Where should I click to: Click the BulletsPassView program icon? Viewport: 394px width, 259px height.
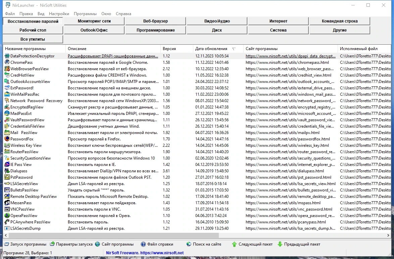coord(7,190)
